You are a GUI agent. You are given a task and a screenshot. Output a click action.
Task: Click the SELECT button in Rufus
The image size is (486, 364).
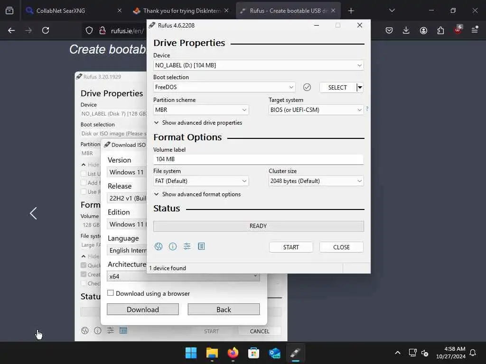(337, 87)
